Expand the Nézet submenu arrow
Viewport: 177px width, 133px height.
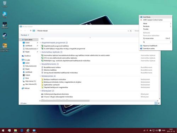[x=170, y=23]
